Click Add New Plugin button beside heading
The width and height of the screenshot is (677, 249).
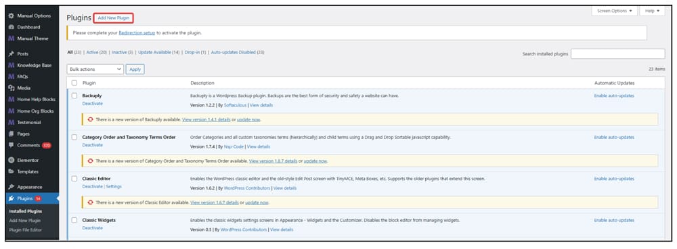114,18
